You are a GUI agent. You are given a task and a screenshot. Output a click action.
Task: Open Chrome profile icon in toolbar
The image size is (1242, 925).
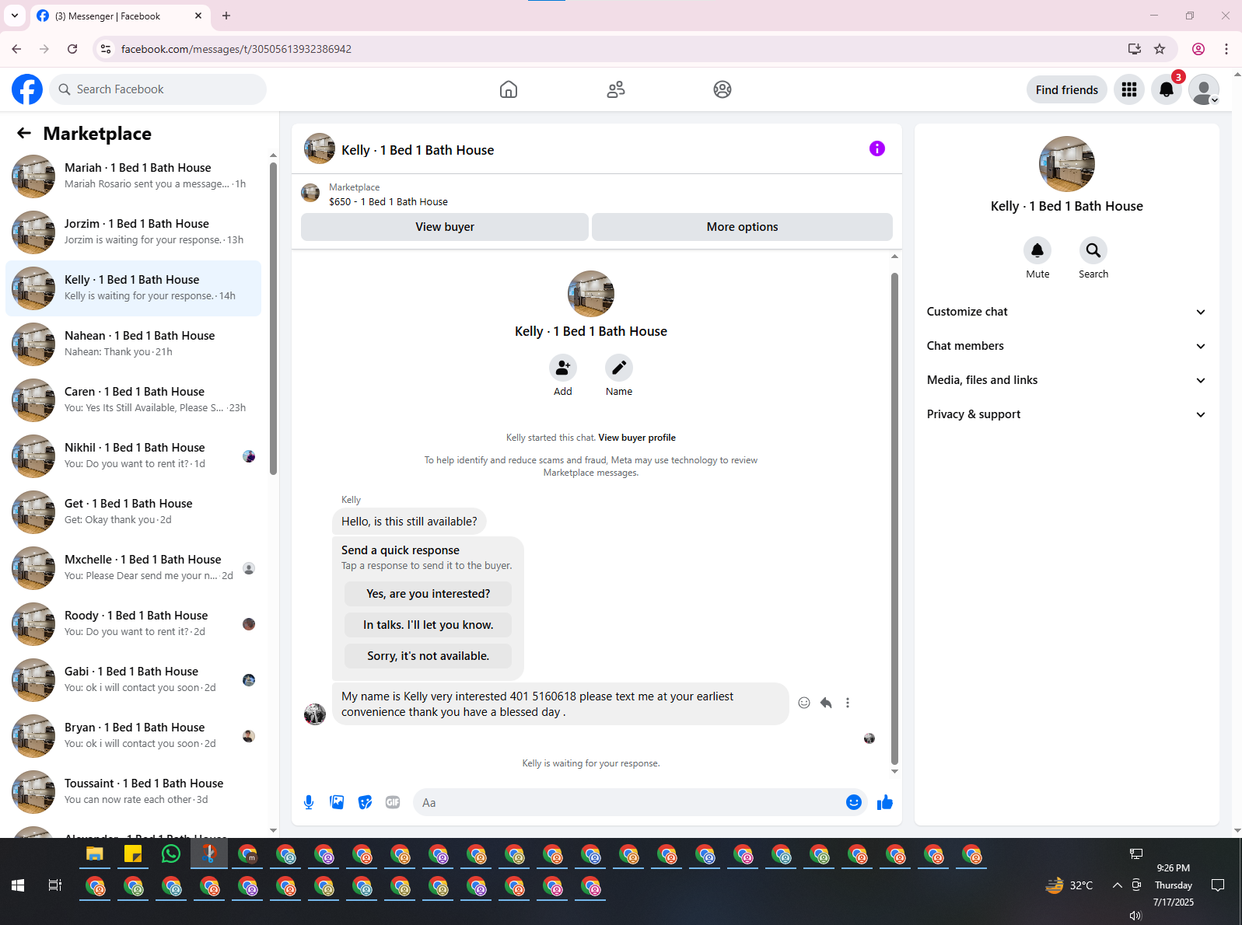[x=1198, y=49]
